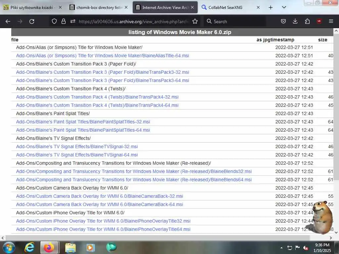
Task: Click the network tray icon
Action: point(289,248)
